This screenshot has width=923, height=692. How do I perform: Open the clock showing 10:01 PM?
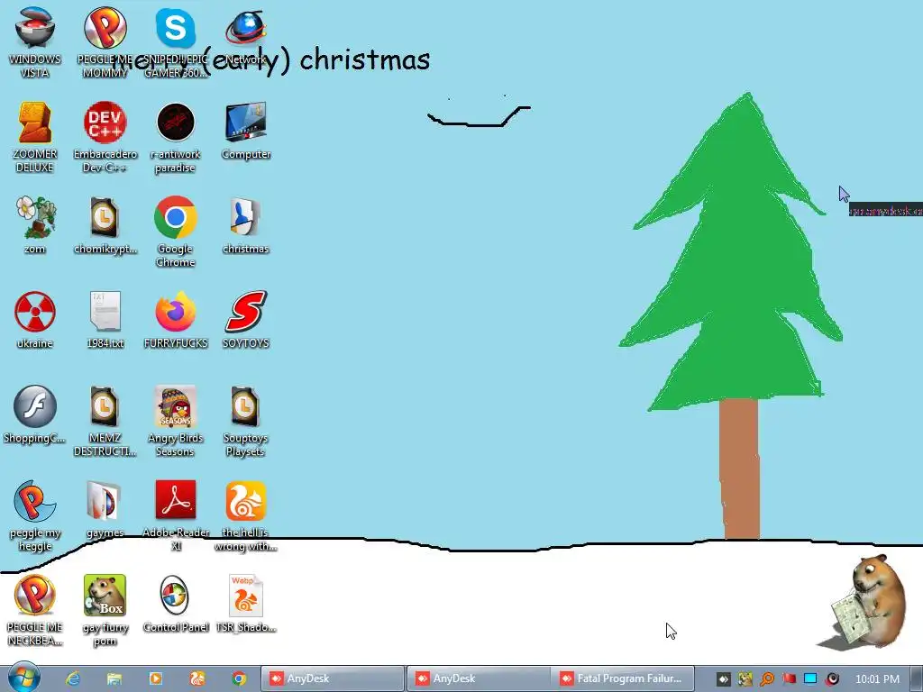coord(877,679)
